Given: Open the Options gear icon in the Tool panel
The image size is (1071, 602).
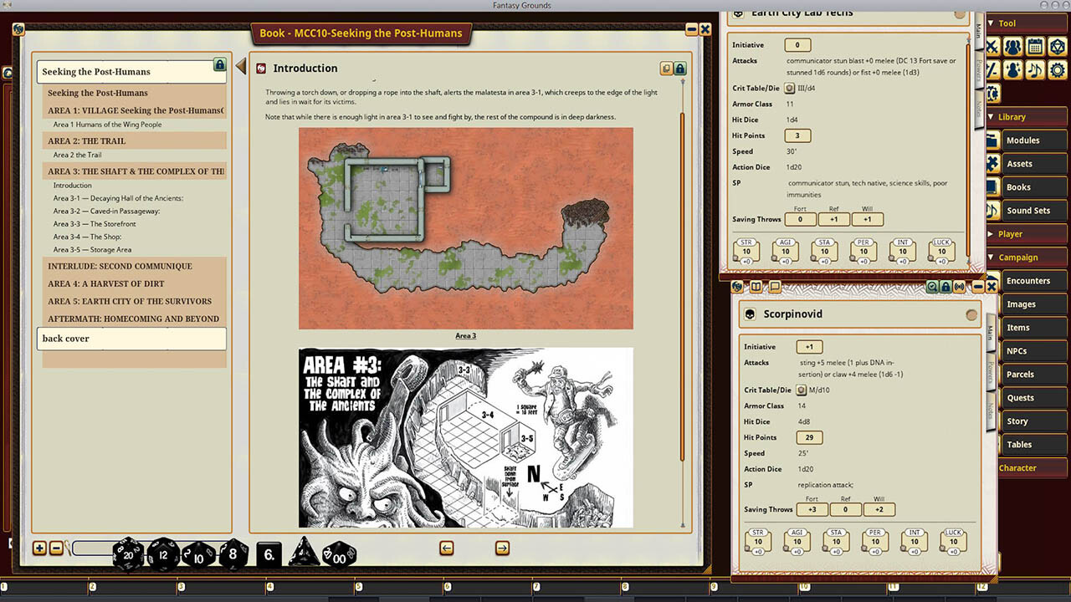Looking at the screenshot, I should click(1057, 70).
